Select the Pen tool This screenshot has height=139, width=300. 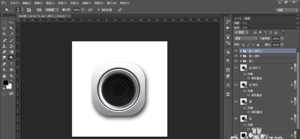pyautogui.click(x=4, y=64)
